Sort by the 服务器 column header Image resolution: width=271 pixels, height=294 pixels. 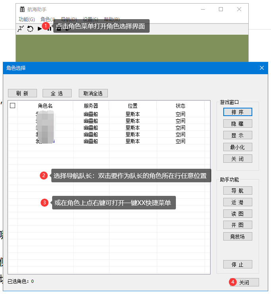[x=91, y=106]
